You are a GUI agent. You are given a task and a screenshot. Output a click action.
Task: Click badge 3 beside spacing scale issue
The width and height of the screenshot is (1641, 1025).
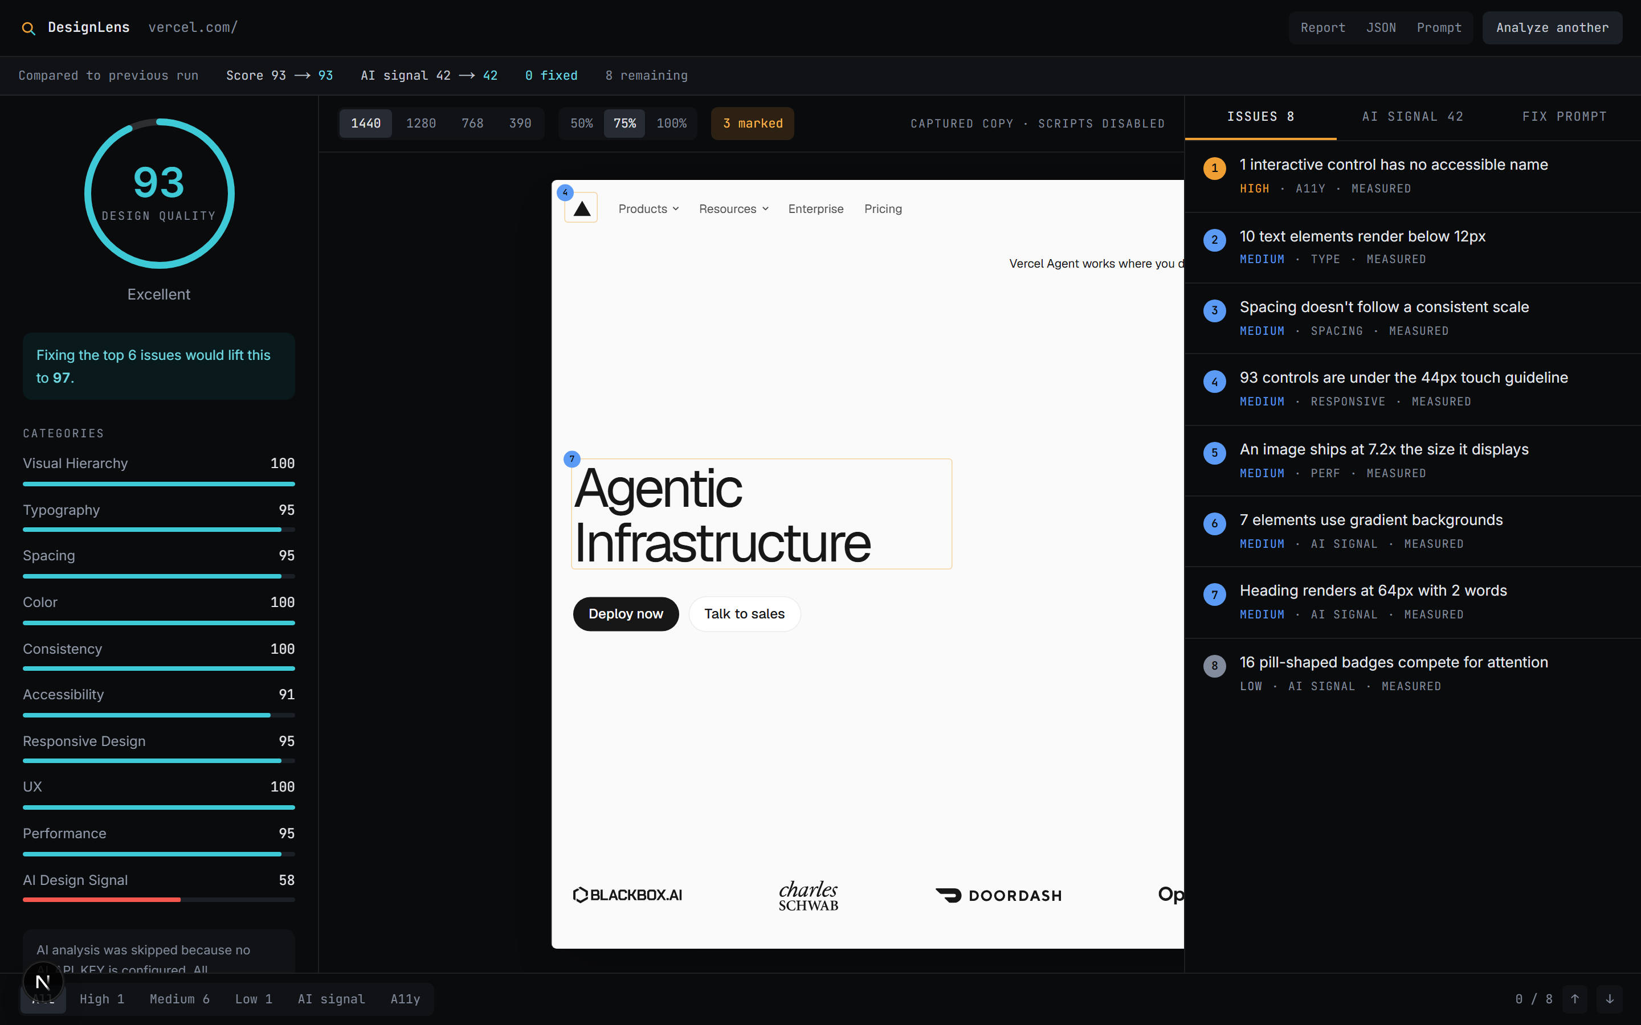[1214, 310]
